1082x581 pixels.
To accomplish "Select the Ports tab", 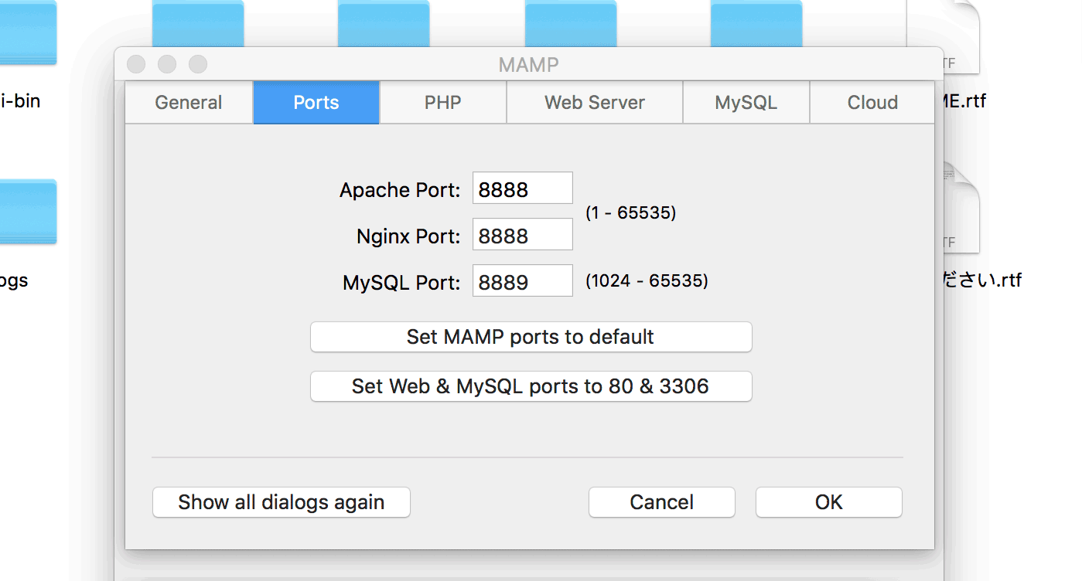I will click(x=316, y=103).
